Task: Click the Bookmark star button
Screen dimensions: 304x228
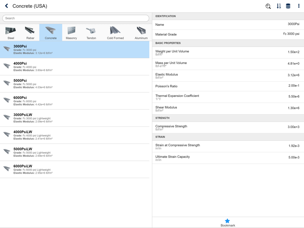Action: click(228, 222)
